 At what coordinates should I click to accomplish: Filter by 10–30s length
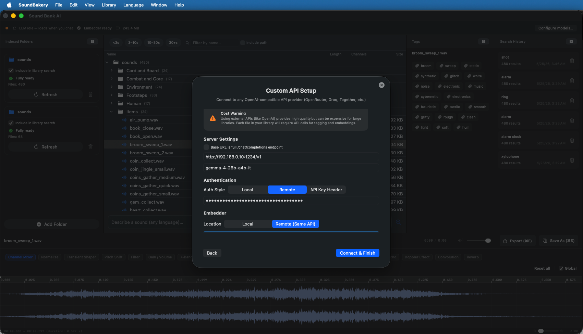[154, 42]
